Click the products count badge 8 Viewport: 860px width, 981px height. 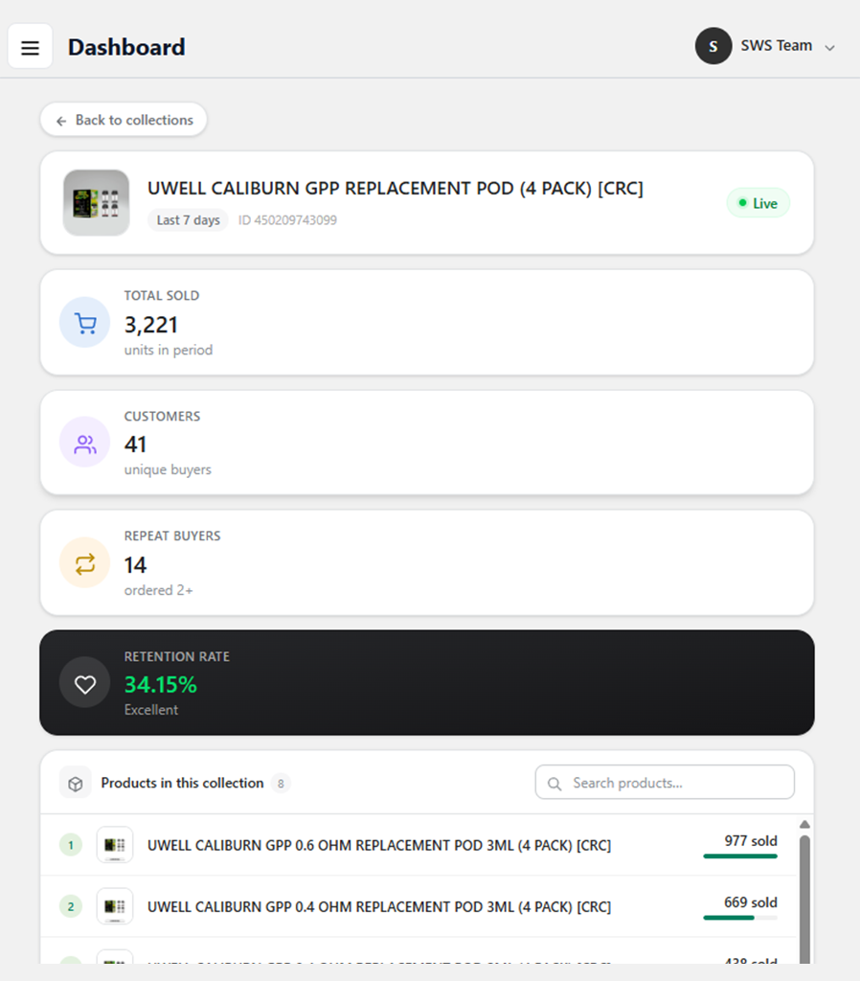(x=281, y=784)
